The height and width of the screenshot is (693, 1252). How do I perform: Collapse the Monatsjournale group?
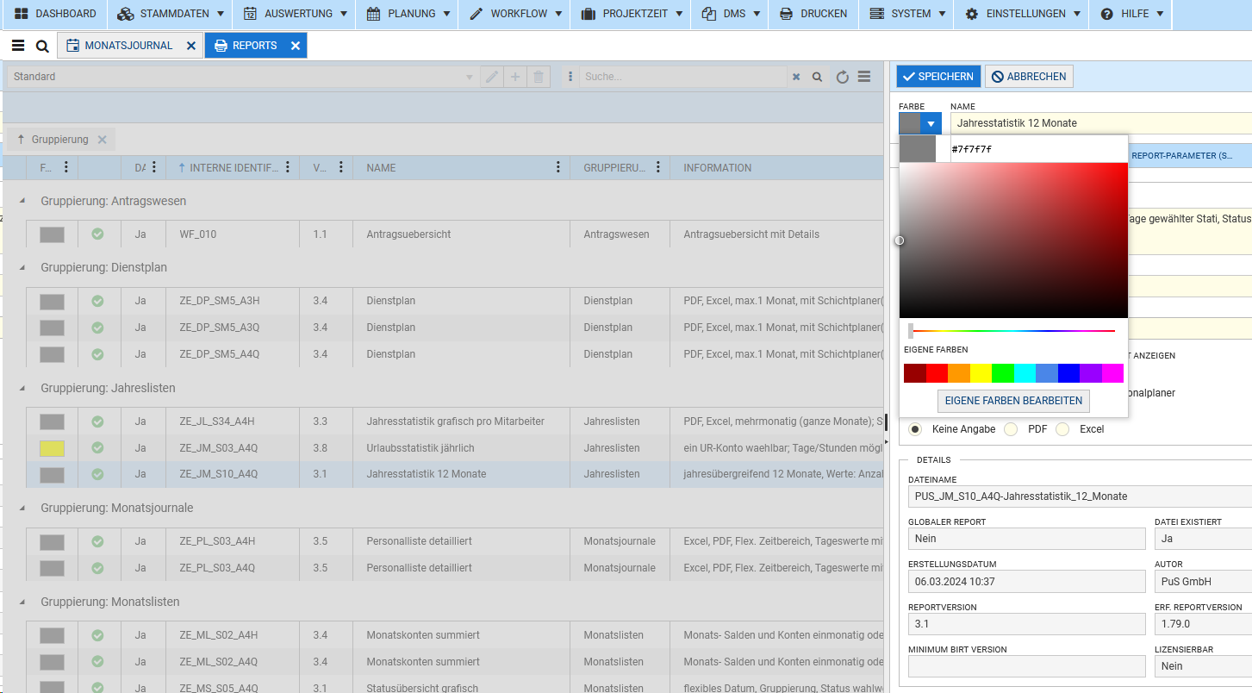[22, 508]
